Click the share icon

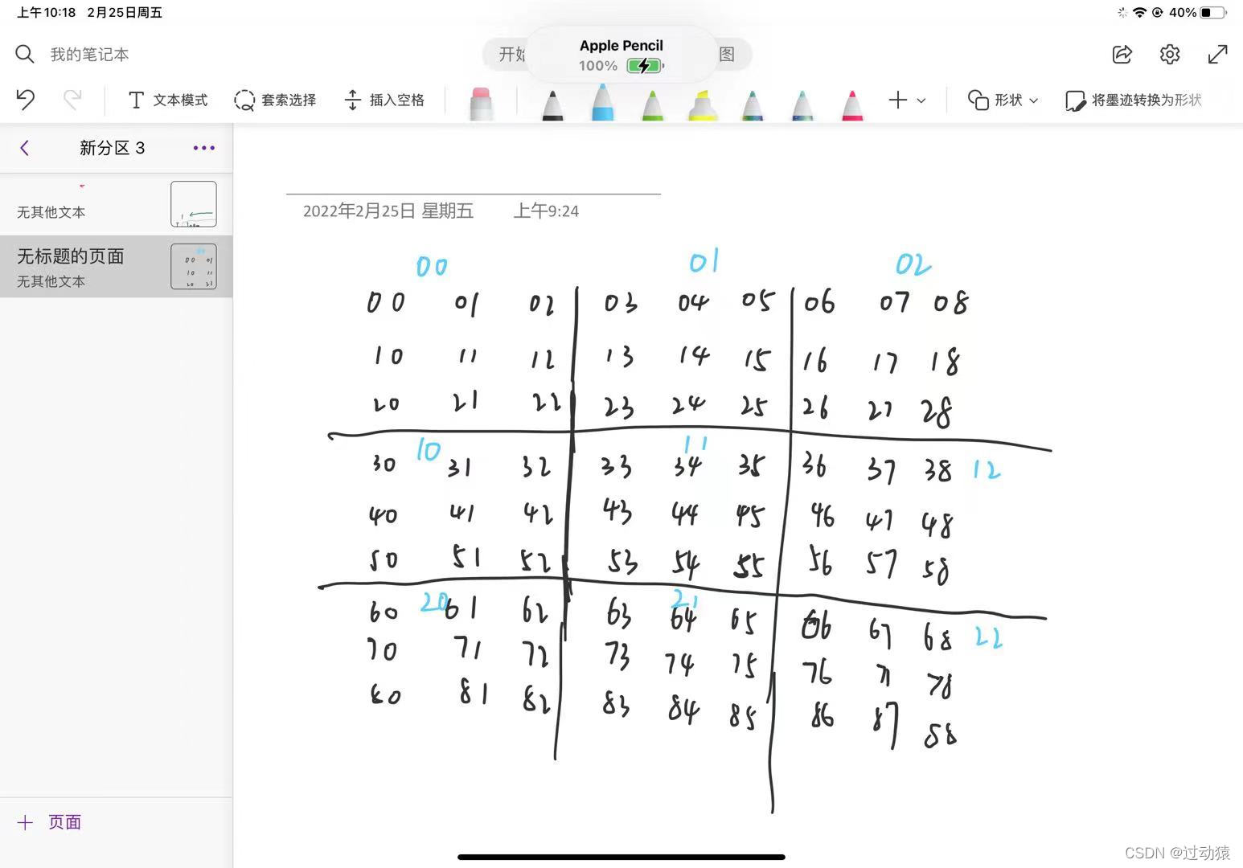pyautogui.click(x=1122, y=54)
